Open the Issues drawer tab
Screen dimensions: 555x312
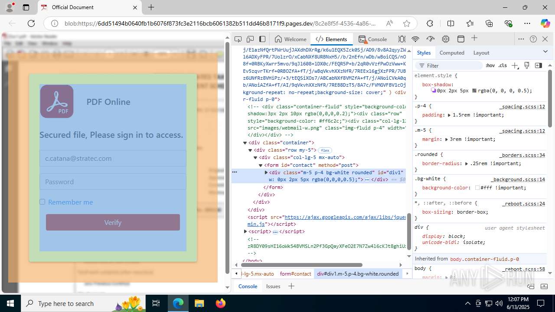click(x=273, y=286)
